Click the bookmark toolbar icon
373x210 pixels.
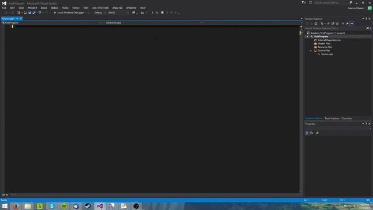pyautogui.click(x=163, y=13)
